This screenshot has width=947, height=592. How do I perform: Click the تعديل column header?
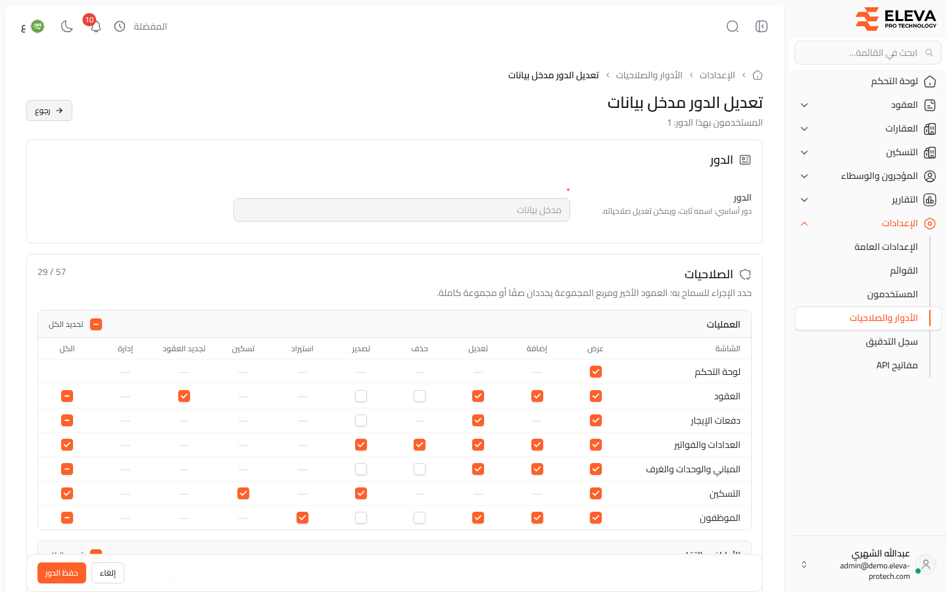point(478,349)
